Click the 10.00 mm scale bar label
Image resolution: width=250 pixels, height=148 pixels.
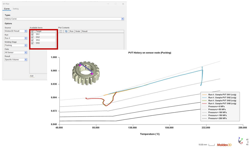[x=203, y=145]
